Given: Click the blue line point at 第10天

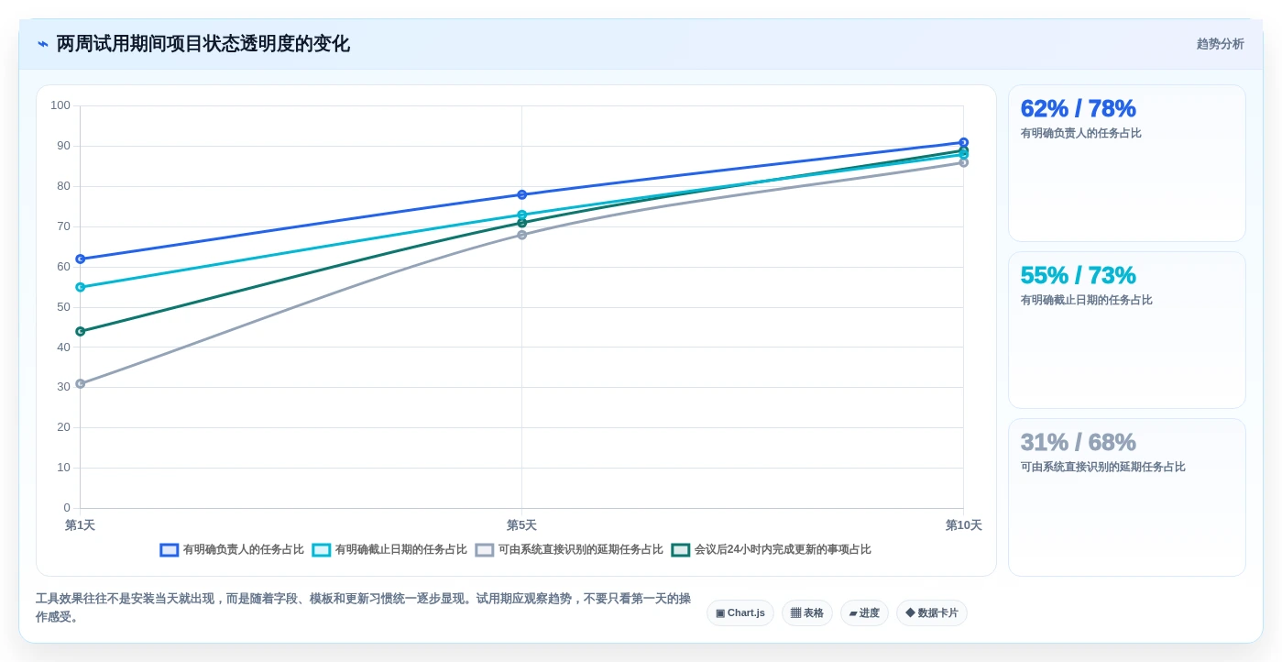Looking at the screenshot, I should point(963,142).
